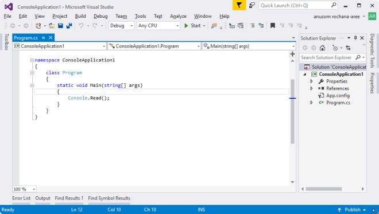
Task: Open the Analyze menu
Action: tap(178, 16)
